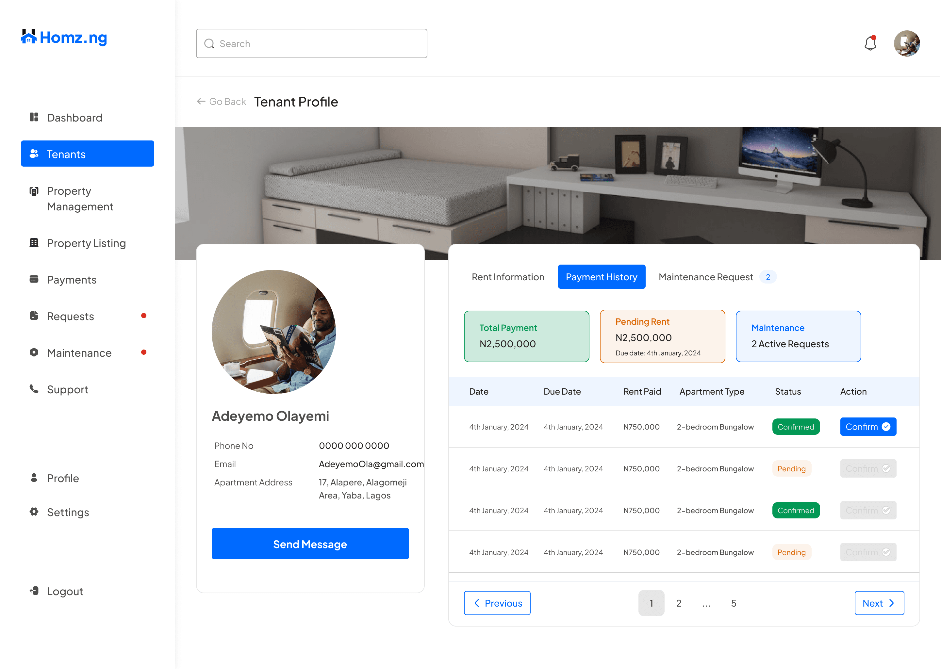The image size is (941, 669).
Task: Click the notification bell icon
Action: pyautogui.click(x=870, y=43)
